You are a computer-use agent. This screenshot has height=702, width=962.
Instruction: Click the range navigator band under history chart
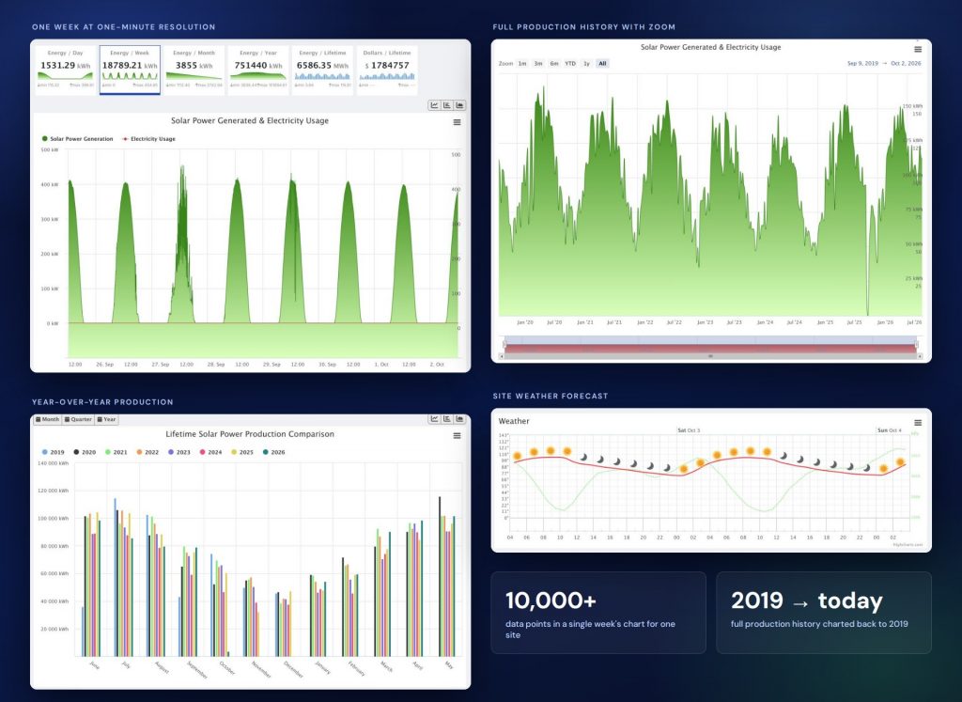coord(710,344)
